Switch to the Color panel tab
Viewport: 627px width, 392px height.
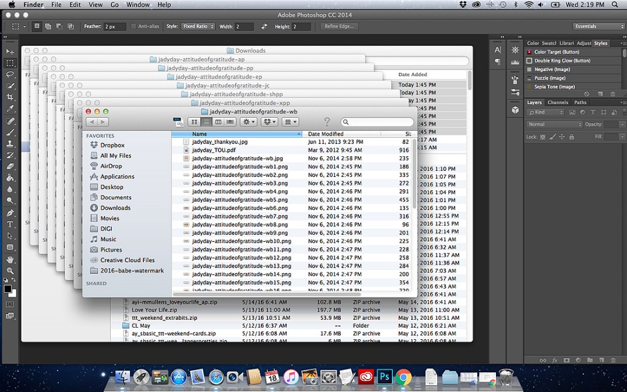533,43
